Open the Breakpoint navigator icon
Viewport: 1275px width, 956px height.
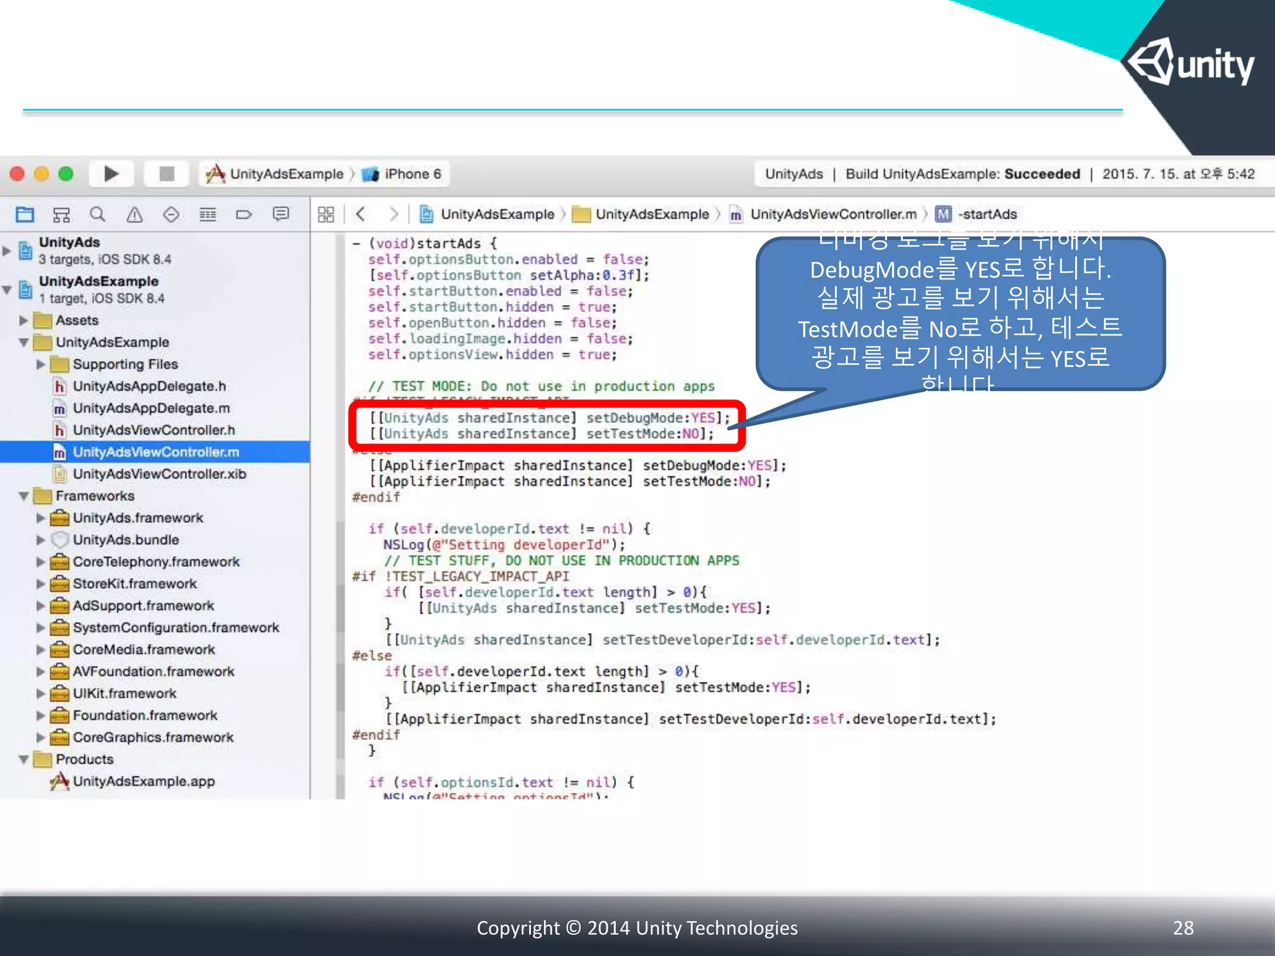[x=243, y=215]
